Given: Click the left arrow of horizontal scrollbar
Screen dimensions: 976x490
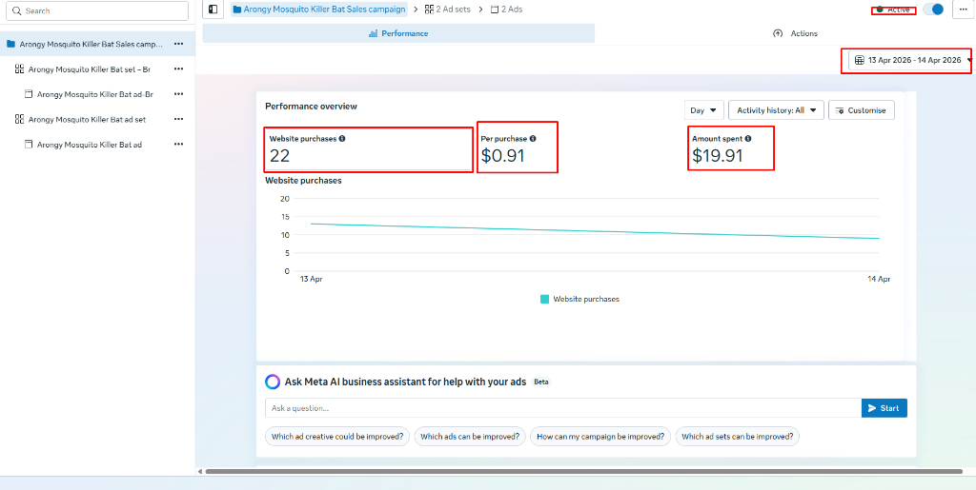Looking at the screenshot, I should point(200,471).
